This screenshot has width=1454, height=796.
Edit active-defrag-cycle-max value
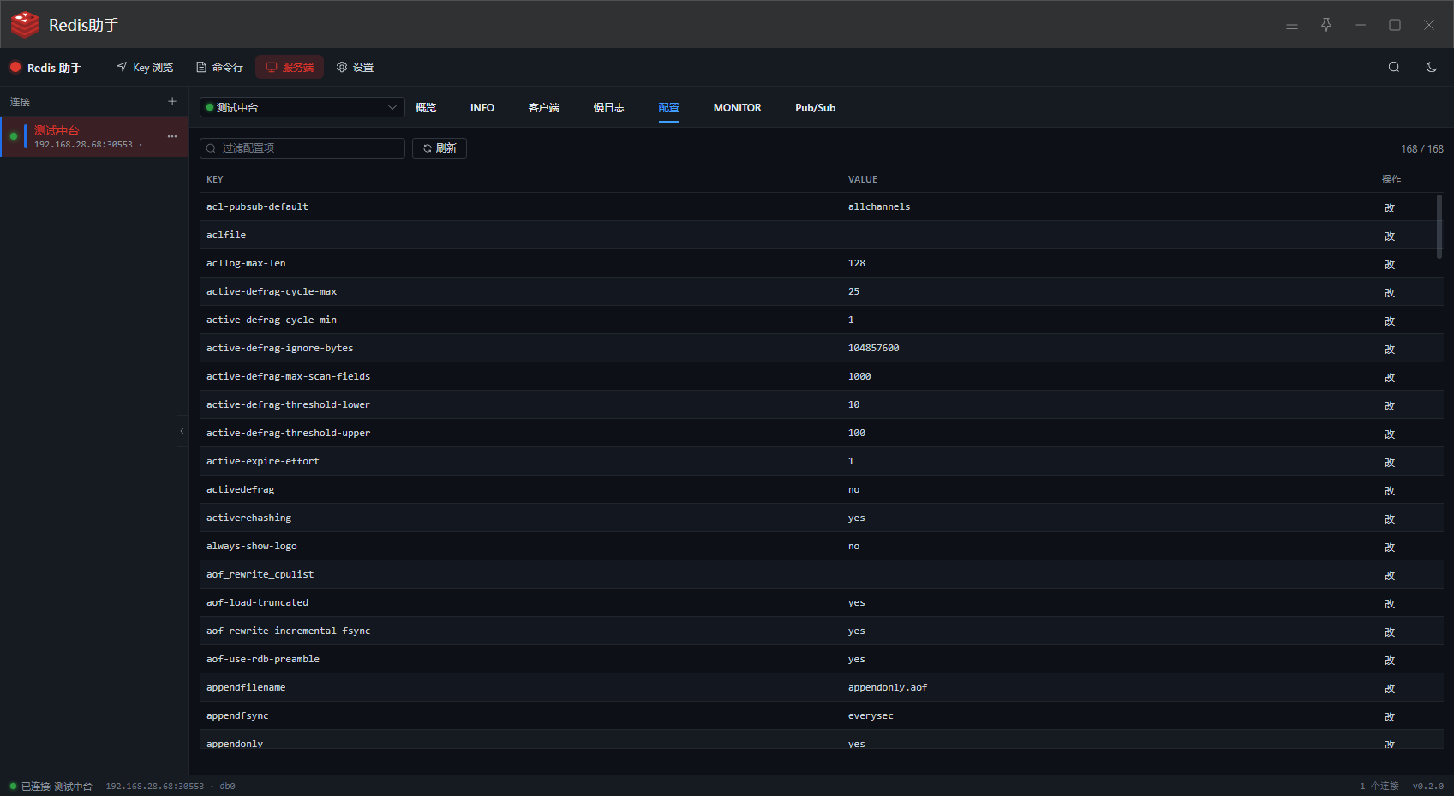coord(1390,292)
